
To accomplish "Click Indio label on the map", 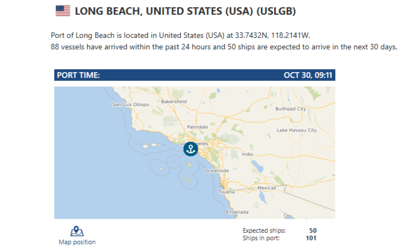I will (x=247, y=154).
